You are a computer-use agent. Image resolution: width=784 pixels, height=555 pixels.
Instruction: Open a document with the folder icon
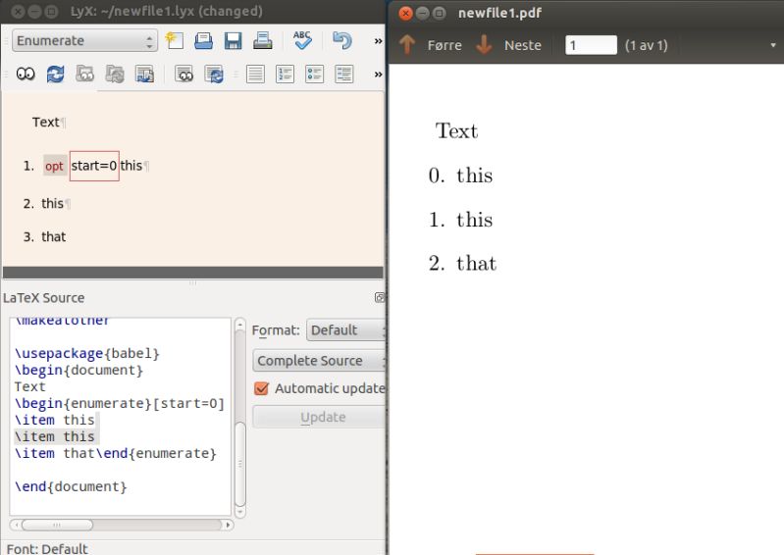[x=203, y=40]
